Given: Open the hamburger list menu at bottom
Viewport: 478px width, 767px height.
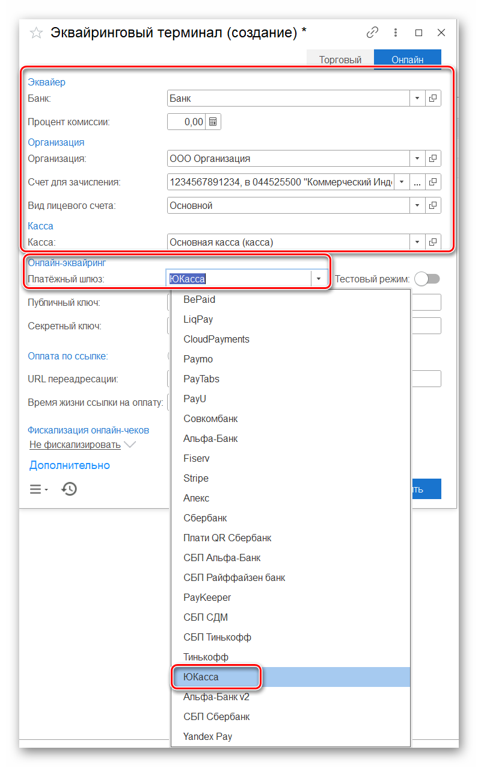Looking at the screenshot, I should point(38,489).
